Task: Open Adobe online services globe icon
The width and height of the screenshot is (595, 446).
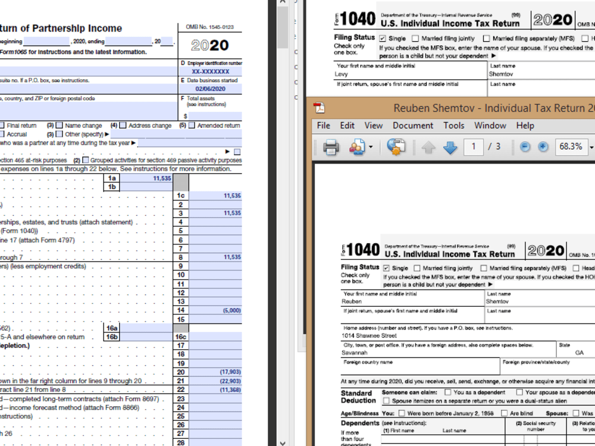Action: tap(394, 147)
